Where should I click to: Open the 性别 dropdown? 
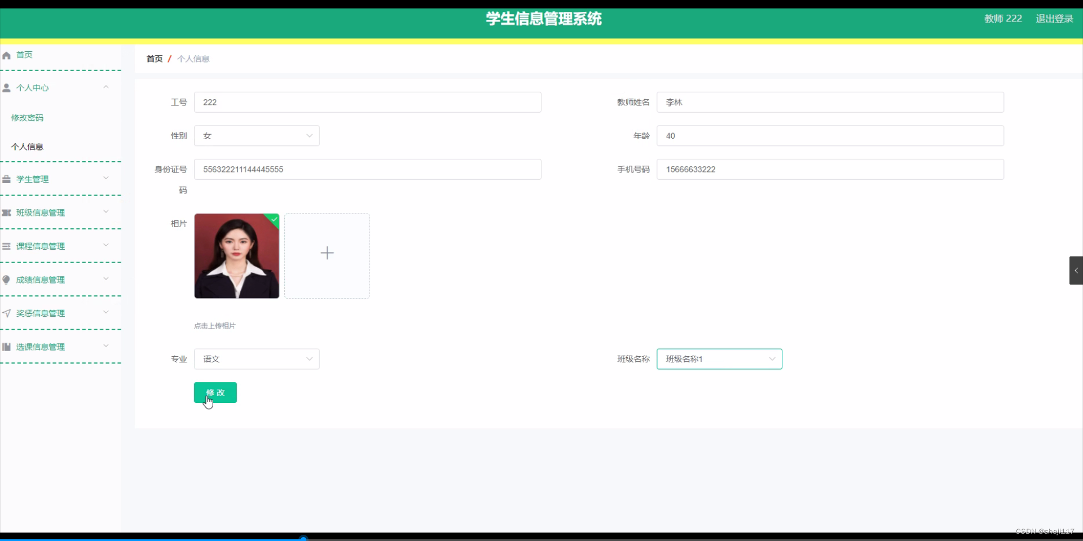pos(257,136)
